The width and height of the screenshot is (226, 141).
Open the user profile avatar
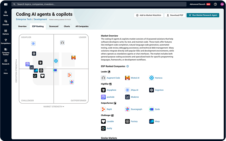(x=222, y=4)
